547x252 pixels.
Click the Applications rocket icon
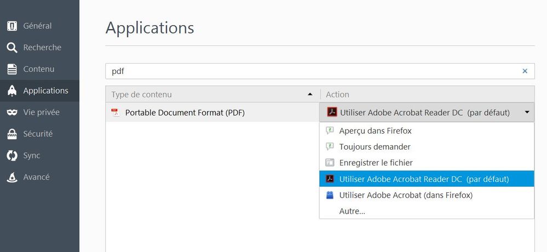[12, 91]
